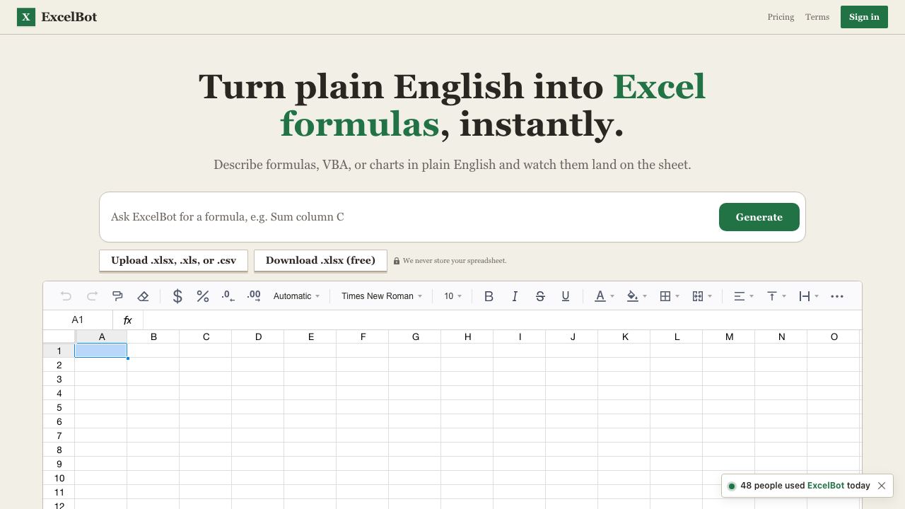Dismiss the 48 people used notification

pos(882,486)
